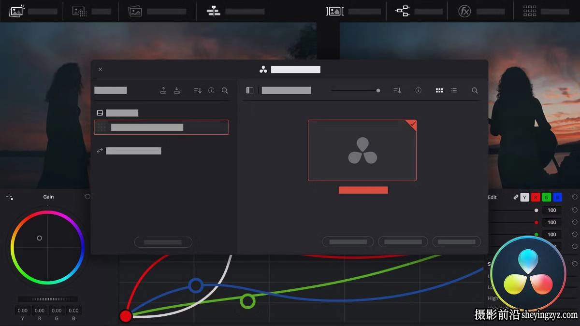Screen dimensions: 580x326
Task: Open the Cut page icon in top bar
Action: pyautogui.click(x=79, y=11)
